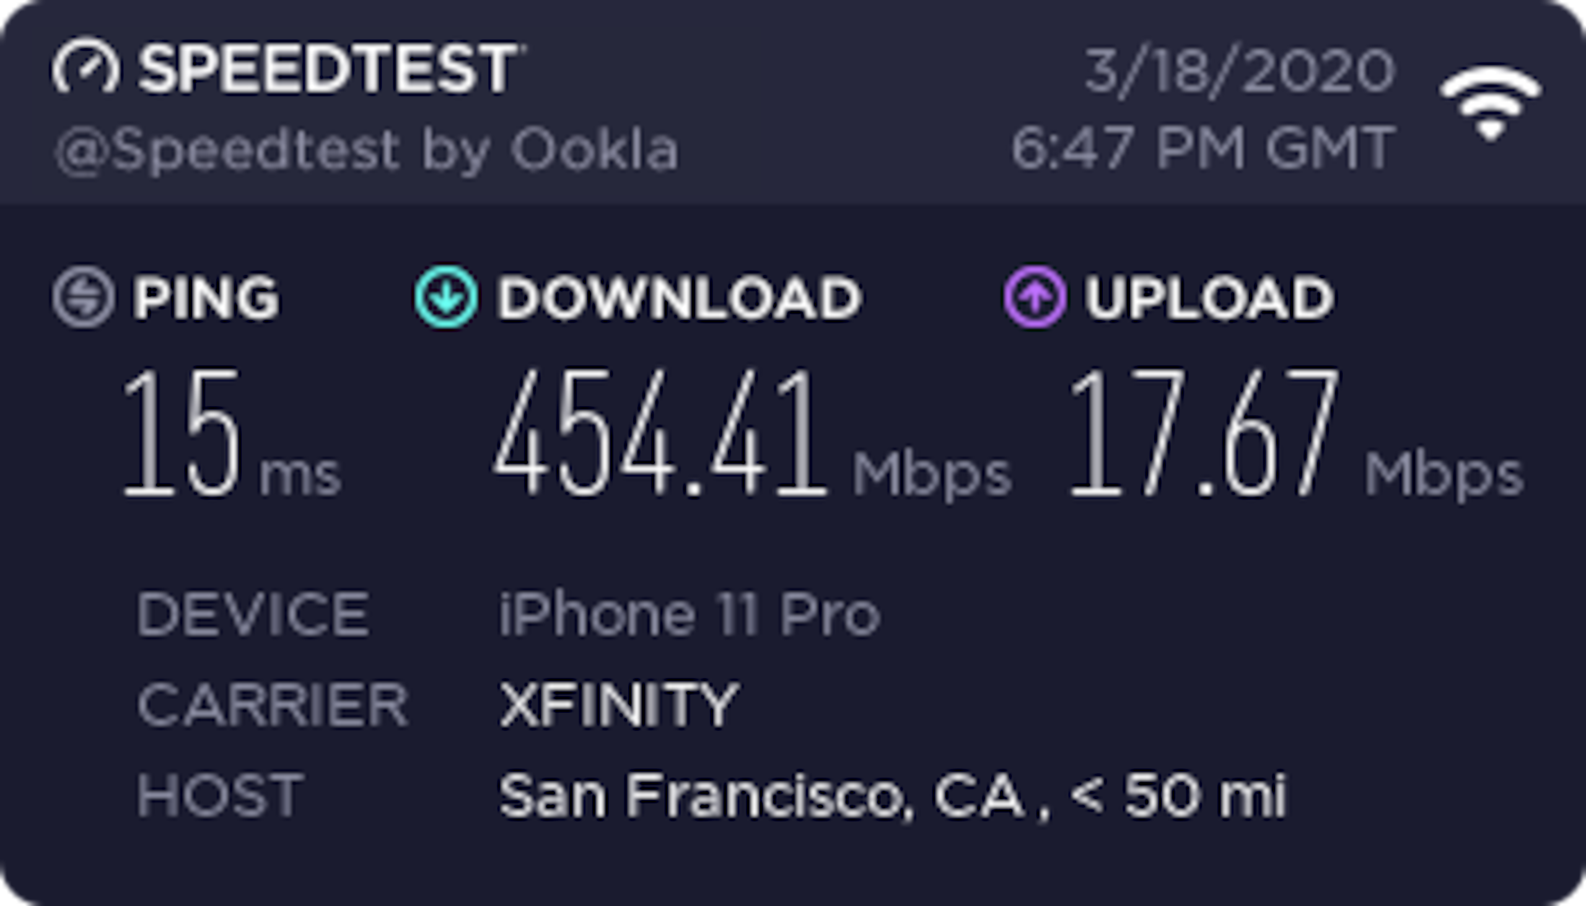Click the DOWNLOAD label

(679, 298)
